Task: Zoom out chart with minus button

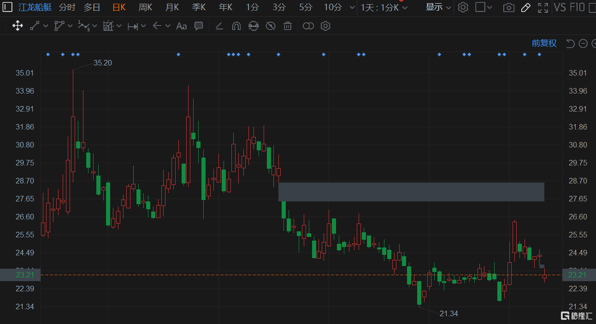Action: (583, 43)
